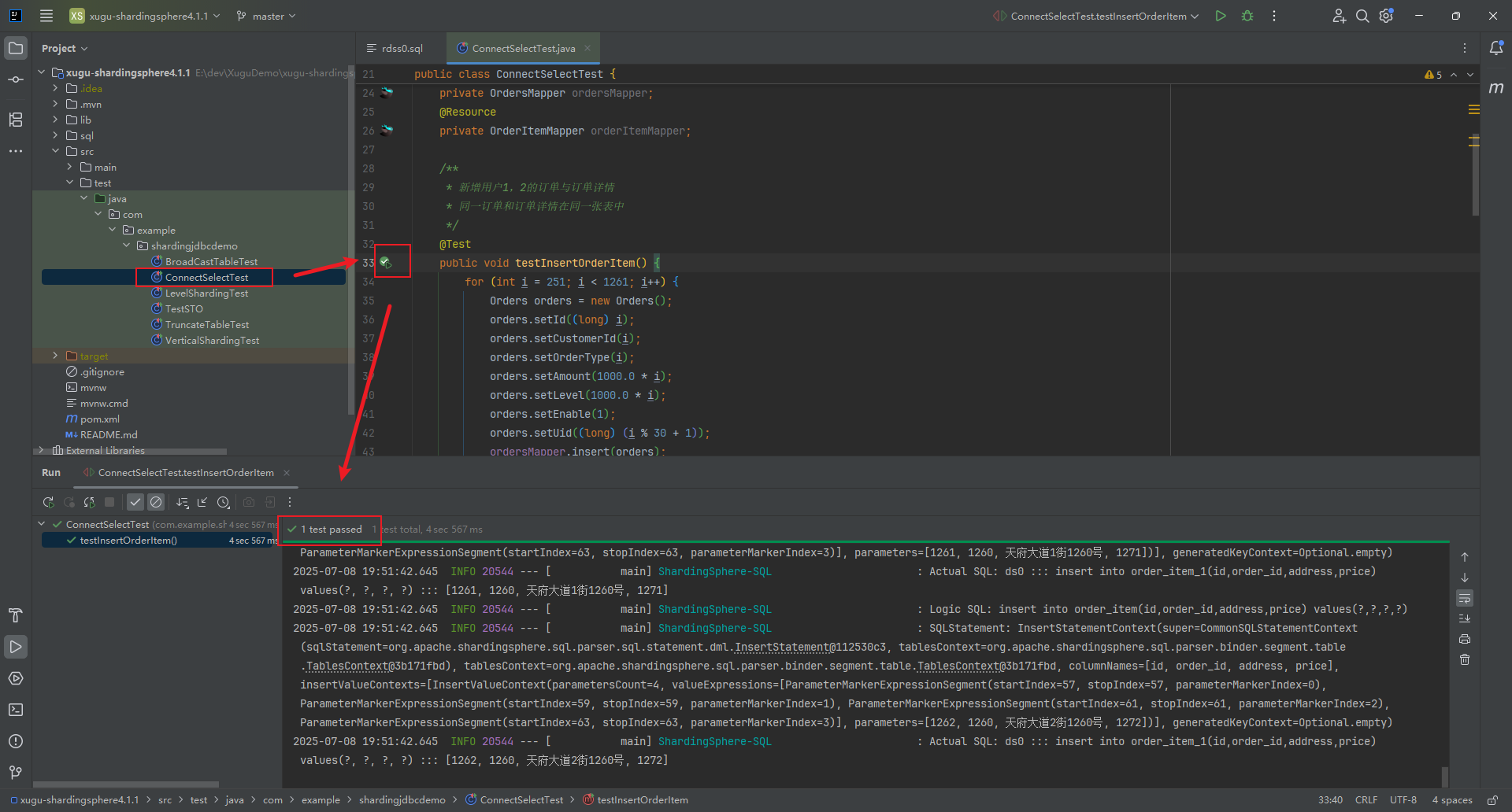Click the Debug bug icon in top toolbar
Screen dimensions: 1512x812
pyautogui.click(x=1247, y=16)
